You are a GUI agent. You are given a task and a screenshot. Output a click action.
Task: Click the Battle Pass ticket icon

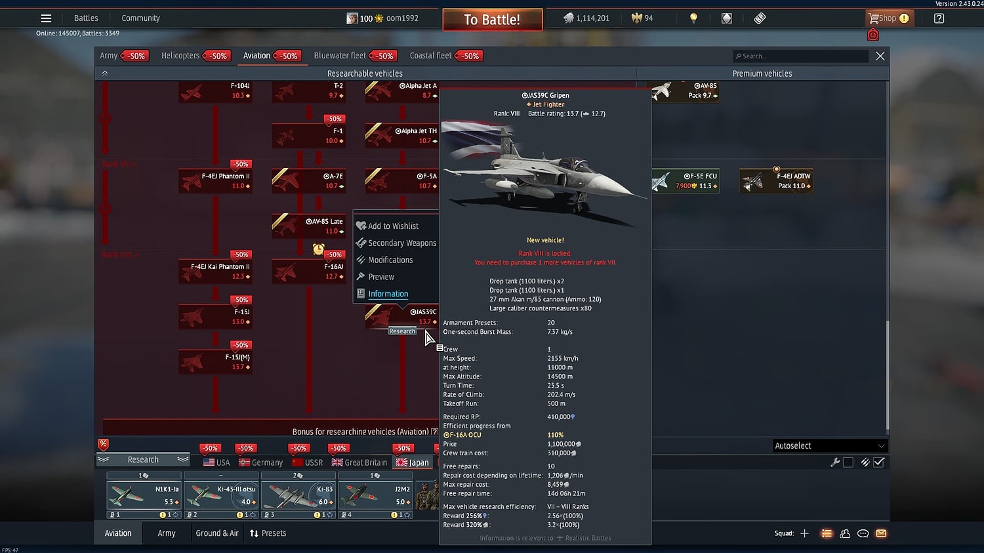(x=759, y=18)
